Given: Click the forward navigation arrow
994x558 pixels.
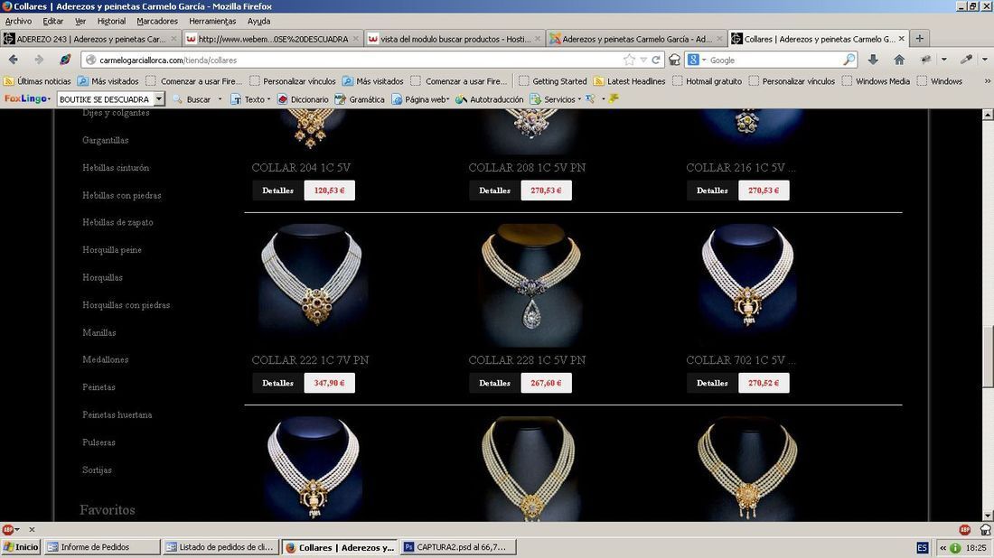Looking at the screenshot, I should 39,60.
